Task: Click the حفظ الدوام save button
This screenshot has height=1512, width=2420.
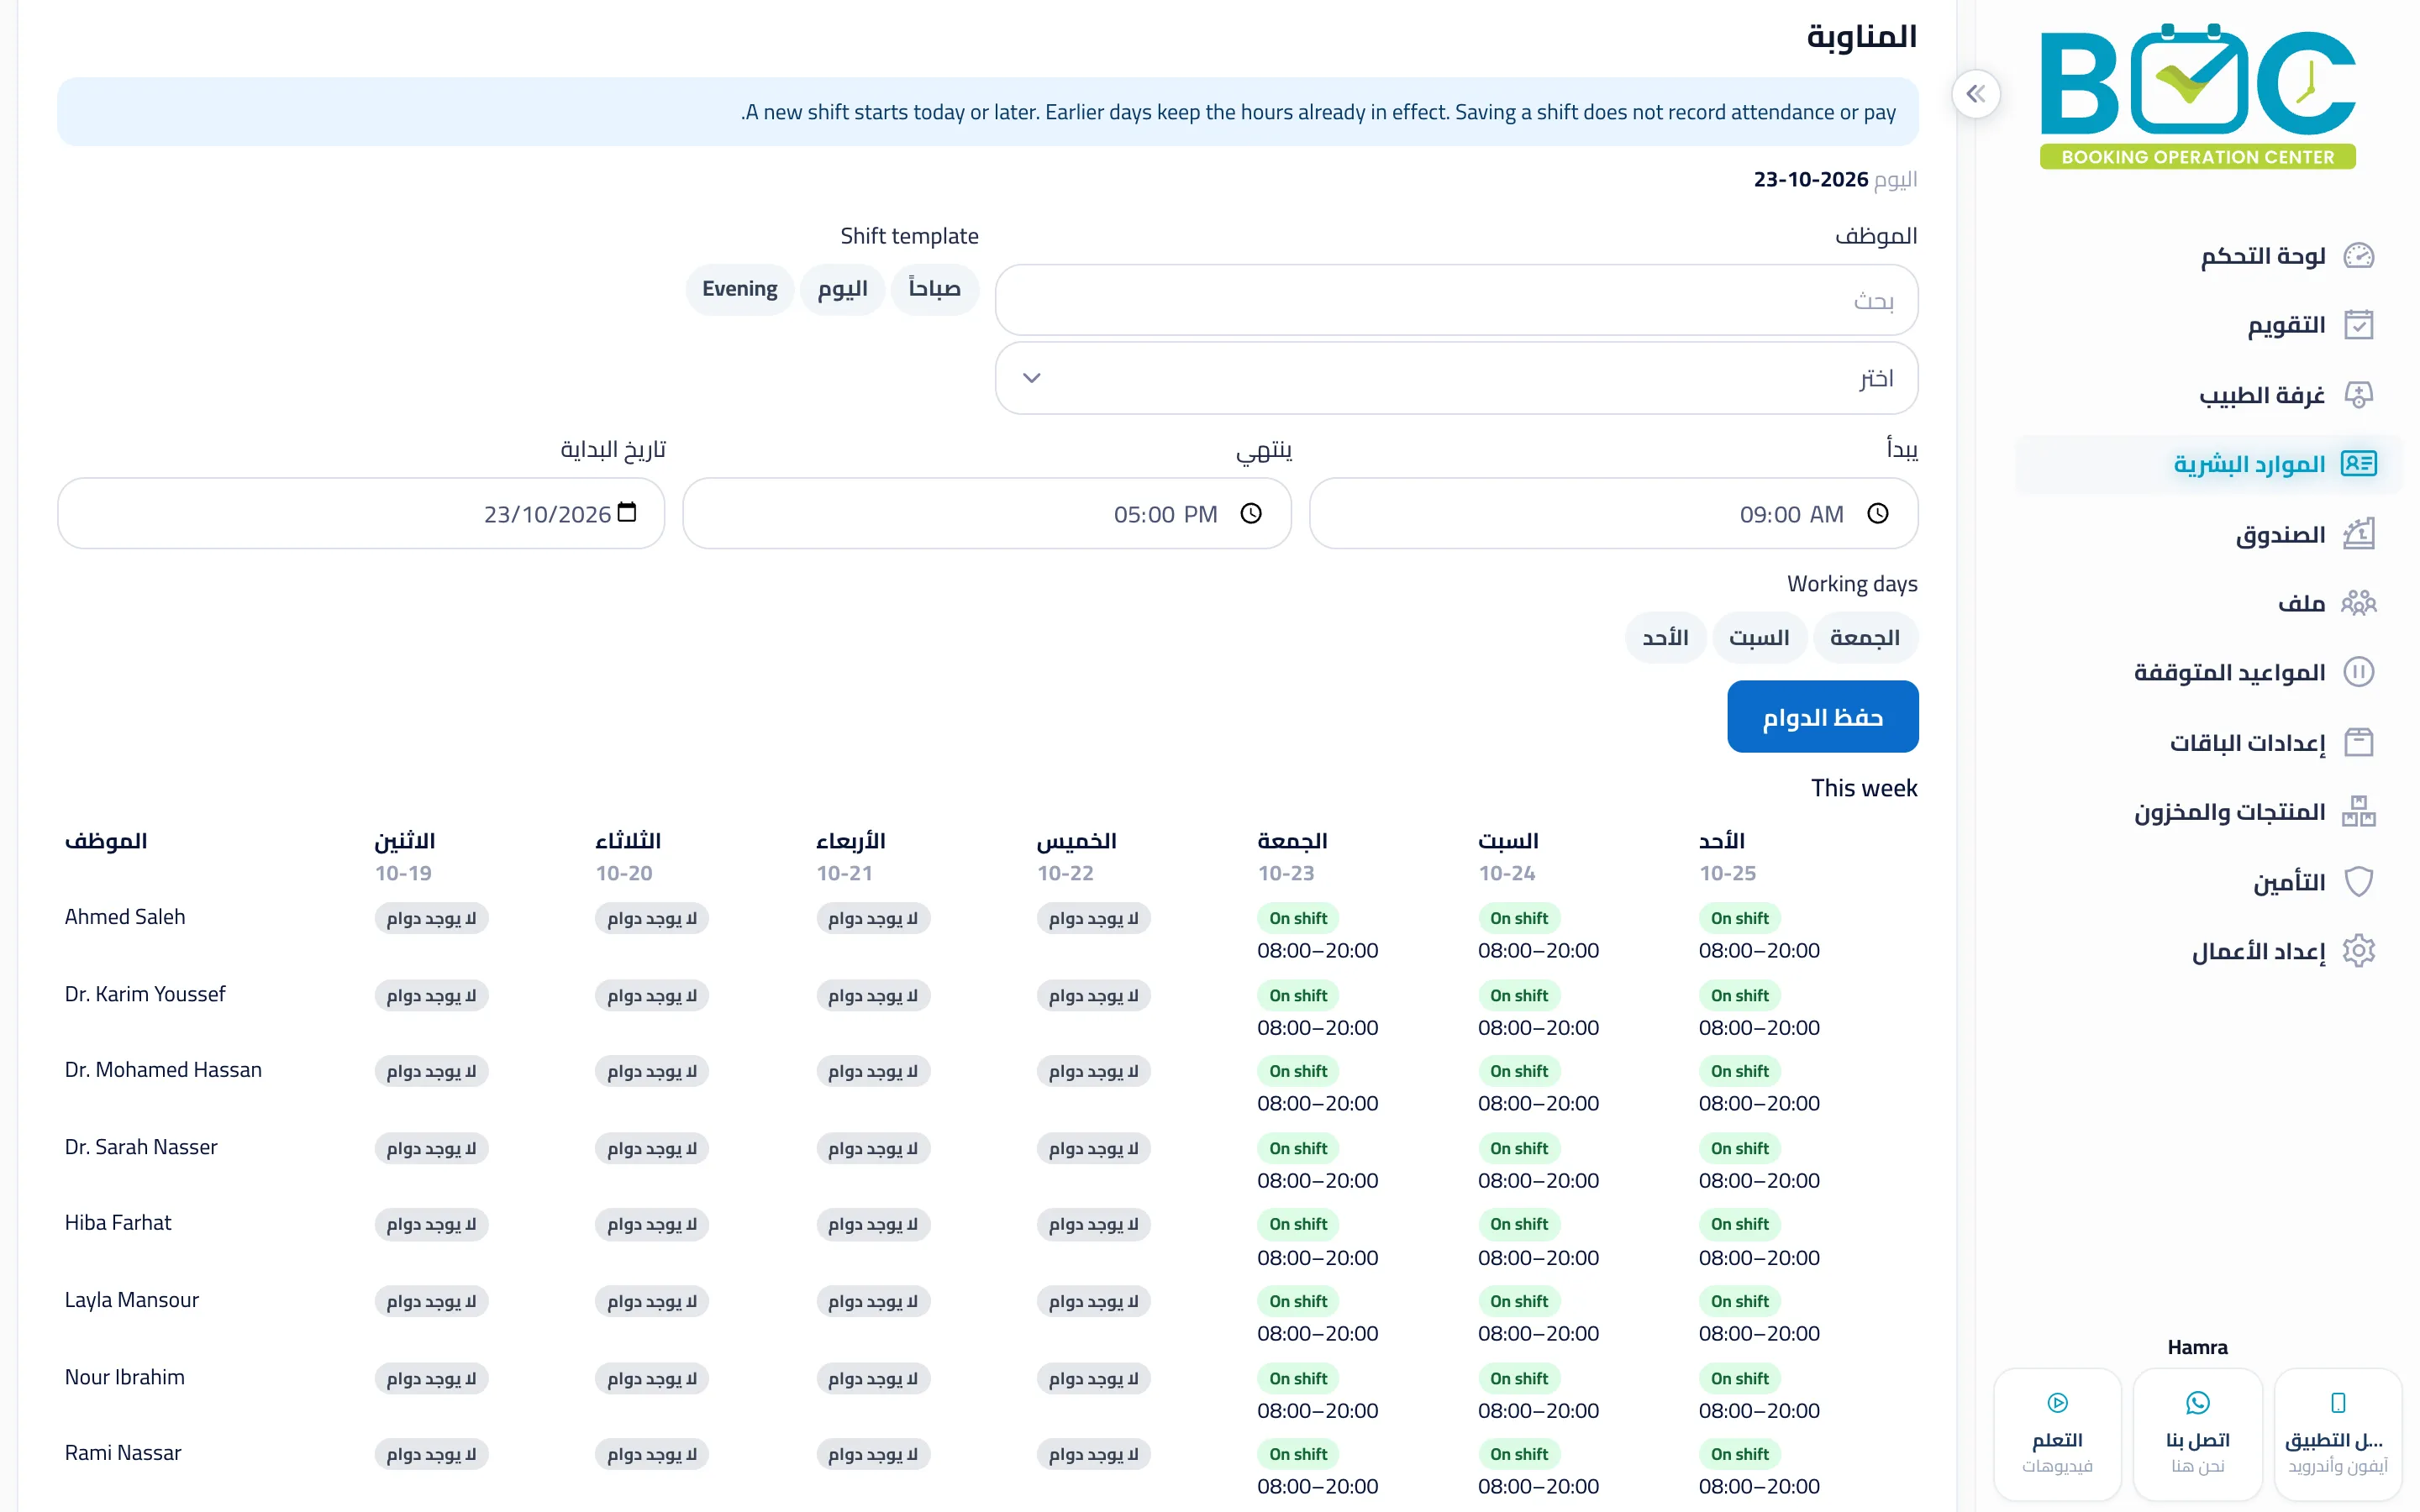Action: 1822,717
